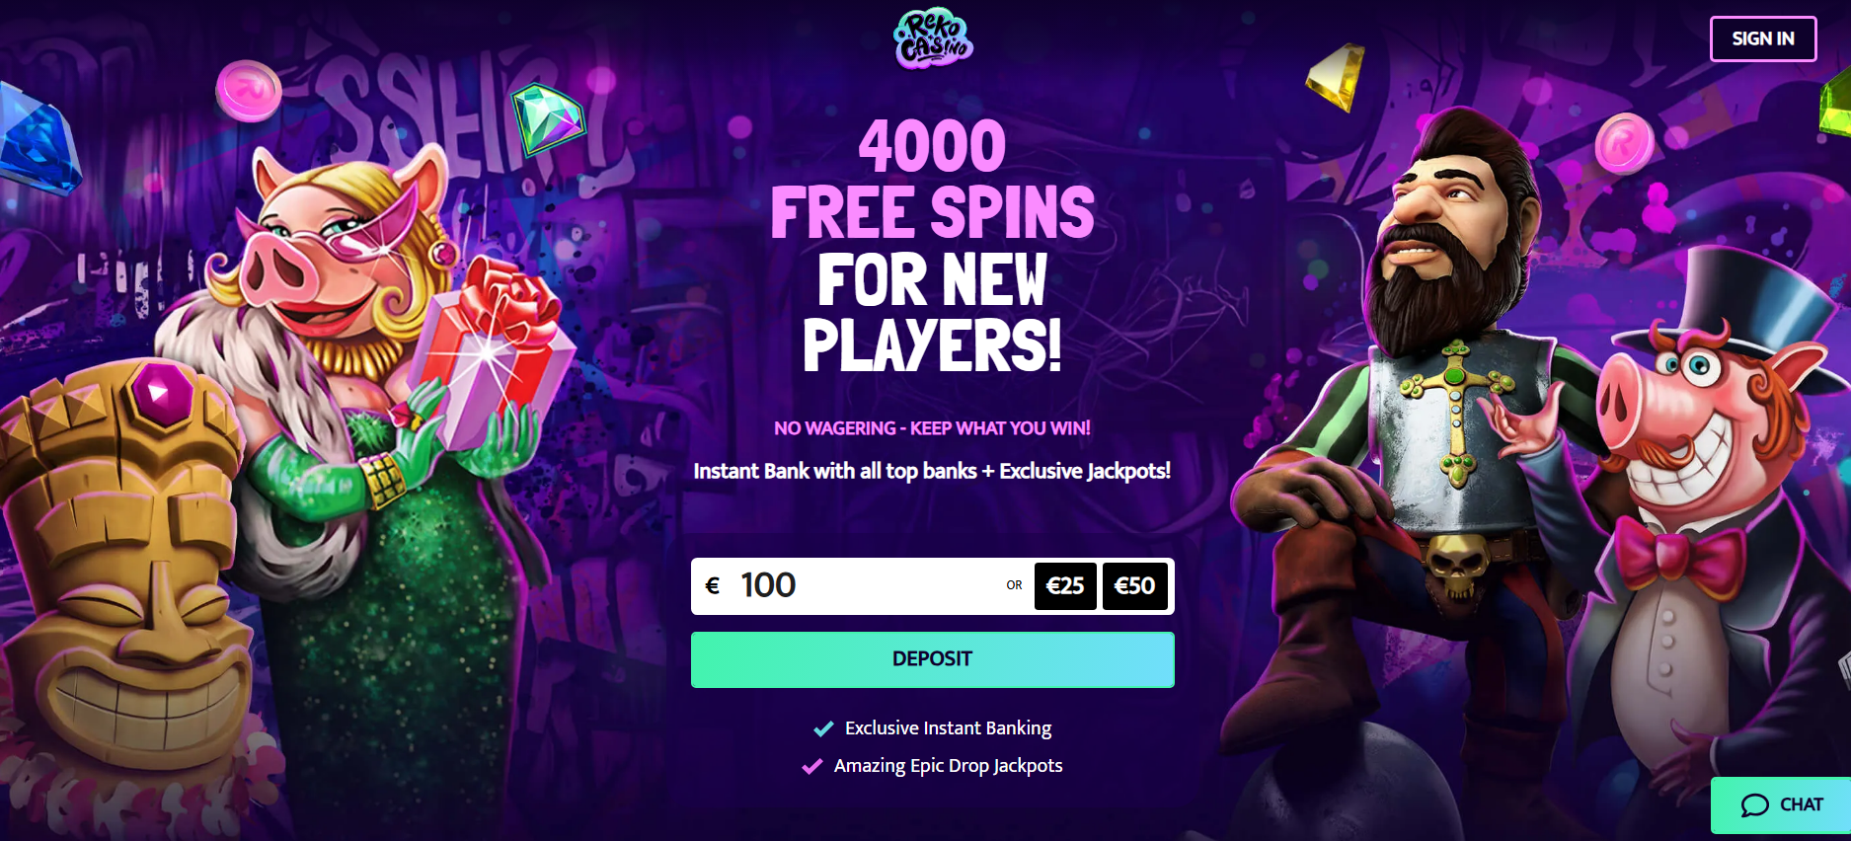Image resolution: width=1851 pixels, height=841 pixels.
Task: Click the yellow gem at the top
Action: point(1337,77)
